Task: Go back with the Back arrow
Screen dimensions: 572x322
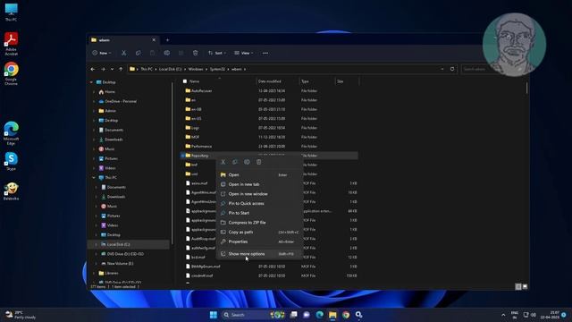Action: (93, 69)
